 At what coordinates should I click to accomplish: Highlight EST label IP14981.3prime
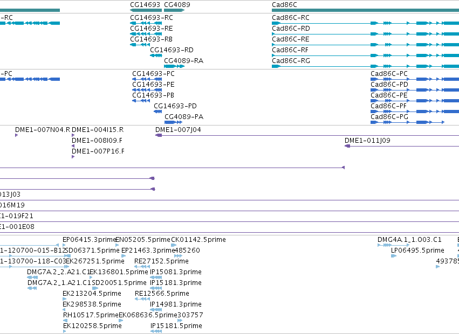click(176, 305)
